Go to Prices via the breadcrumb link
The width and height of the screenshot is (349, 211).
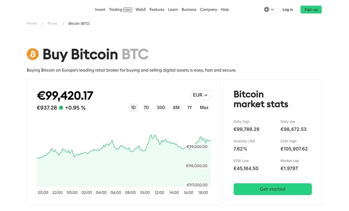(x=52, y=23)
